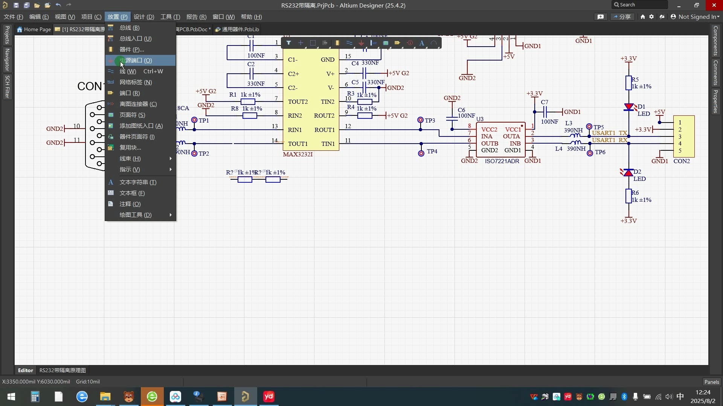
Task: Select the MAX3232I chip label on schematic
Action: (298, 155)
